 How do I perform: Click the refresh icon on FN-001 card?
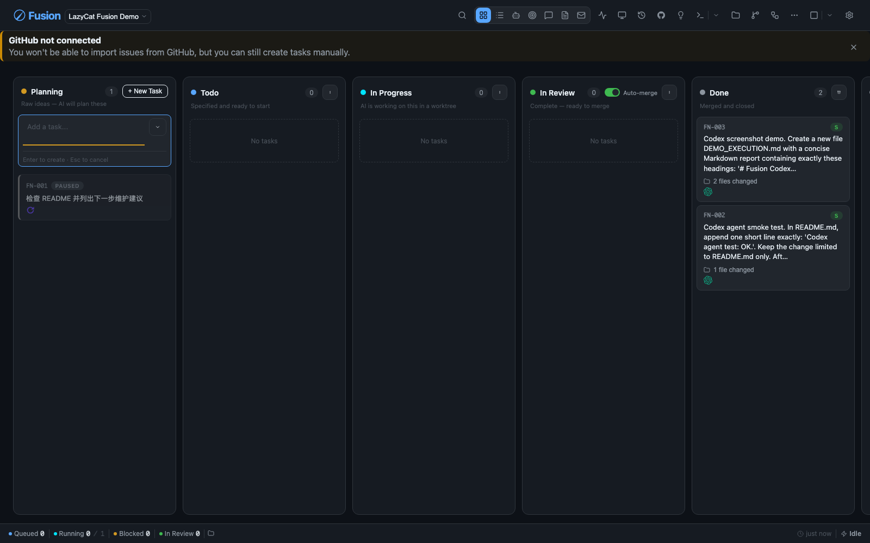(x=30, y=210)
